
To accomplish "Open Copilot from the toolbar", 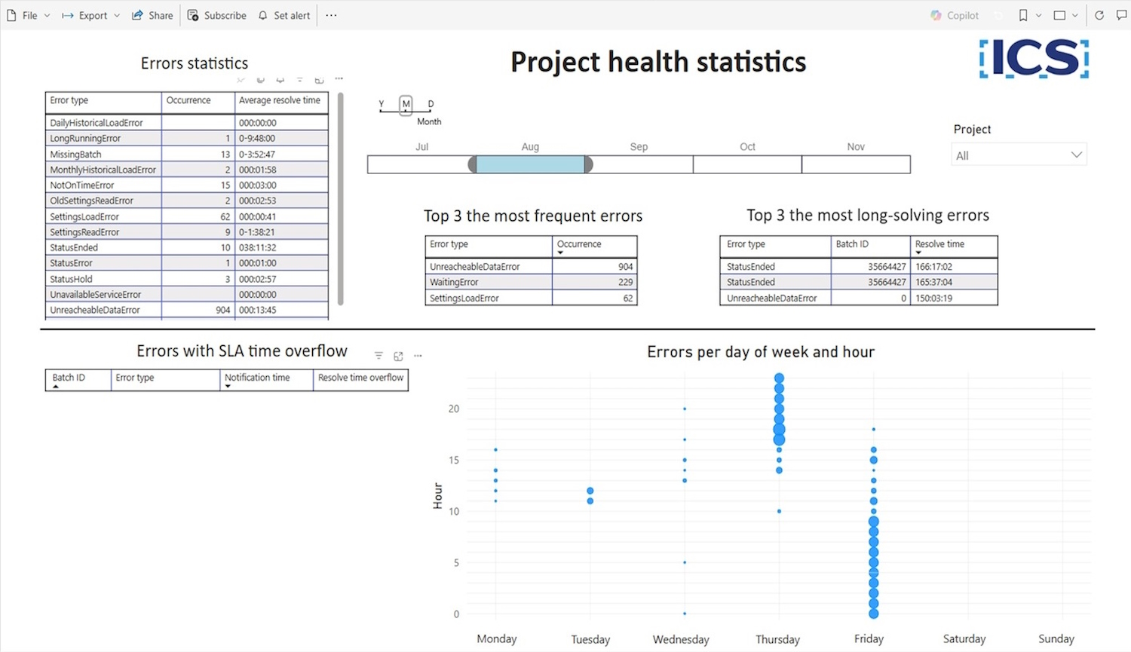I will point(955,15).
